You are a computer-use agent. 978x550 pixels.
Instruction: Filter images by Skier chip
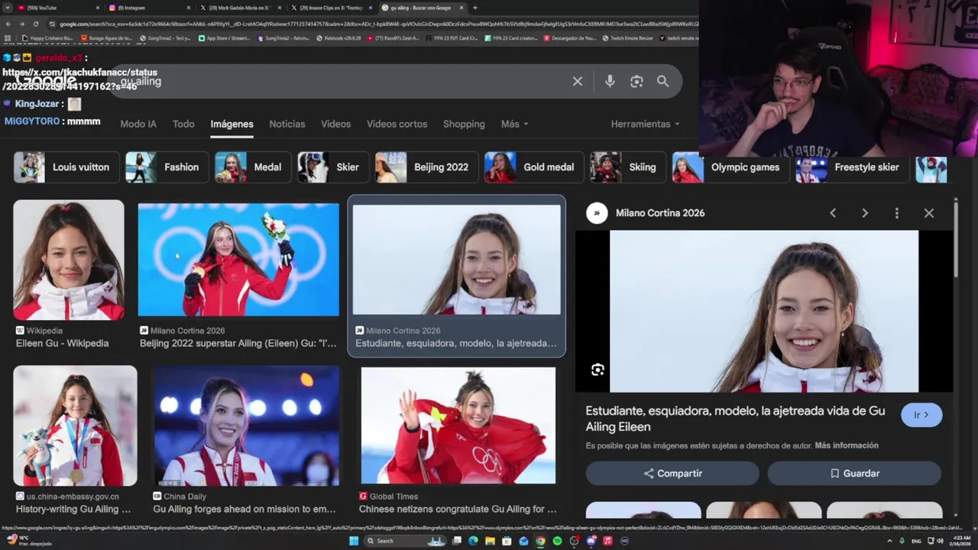(333, 167)
